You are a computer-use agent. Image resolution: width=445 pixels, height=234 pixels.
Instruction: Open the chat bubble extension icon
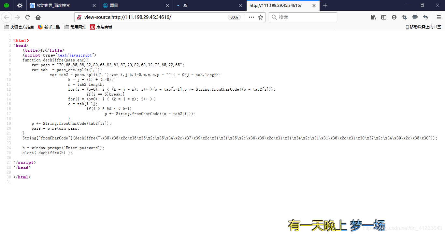pos(415,17)
